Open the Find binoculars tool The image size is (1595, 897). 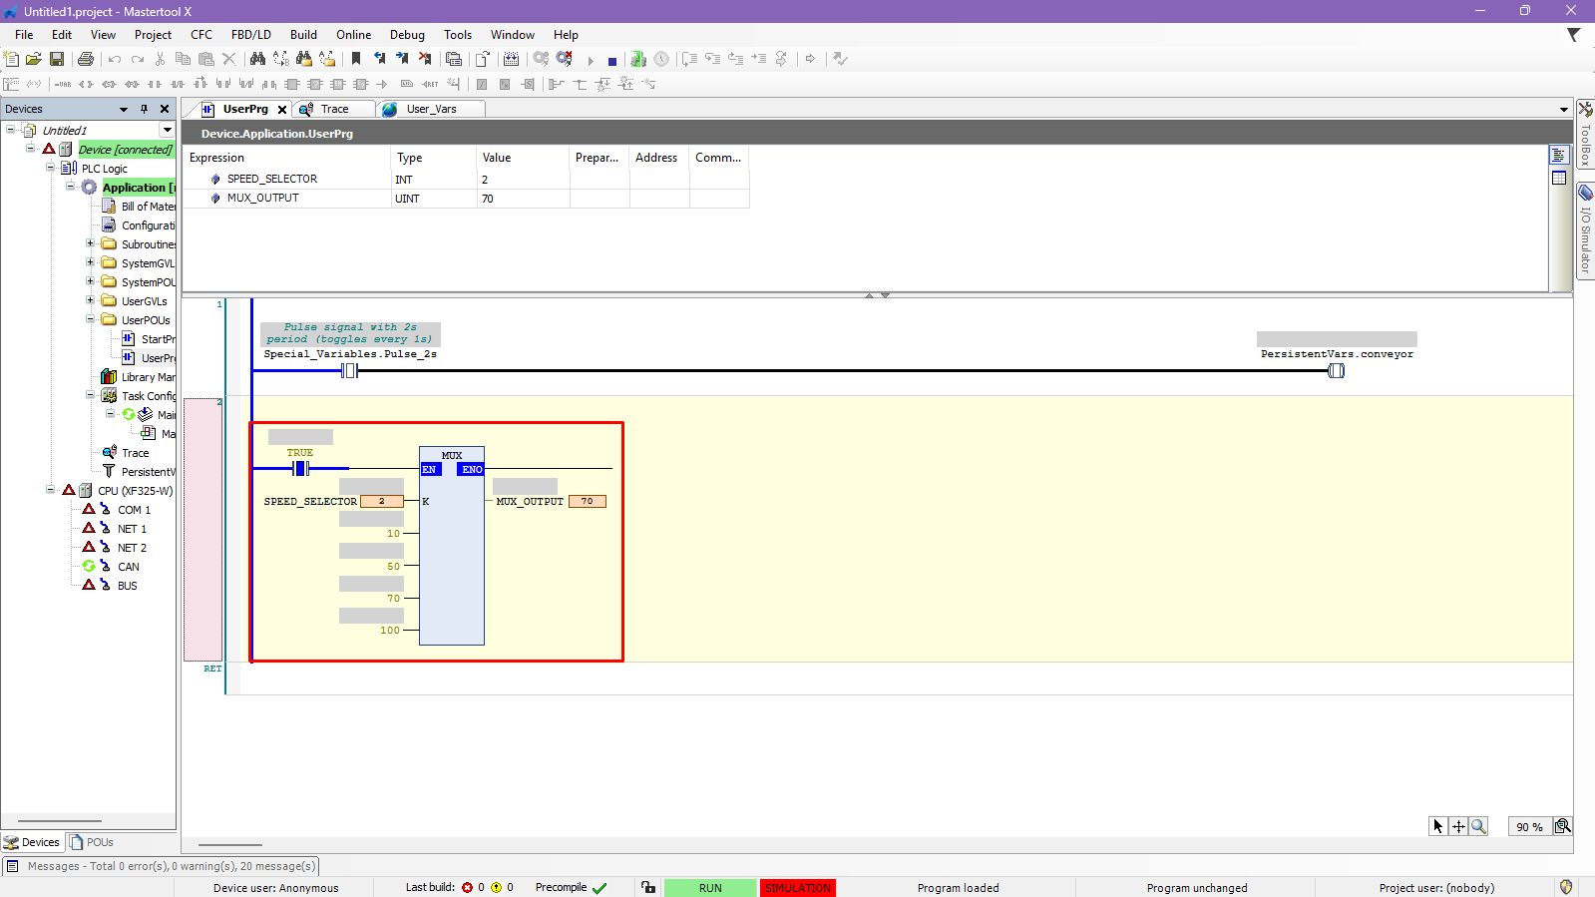click(257, 60)
